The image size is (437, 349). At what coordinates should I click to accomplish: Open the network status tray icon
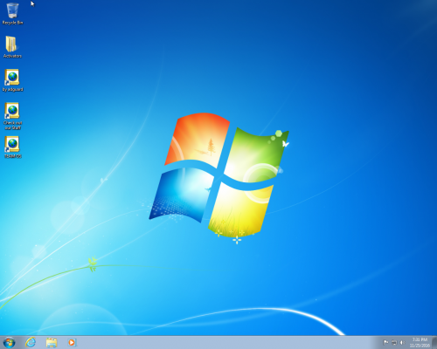(x=394, y=343)
